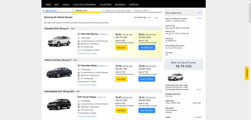Open the RENT menu
Screen dimensions: 251x120
[48, 4]
